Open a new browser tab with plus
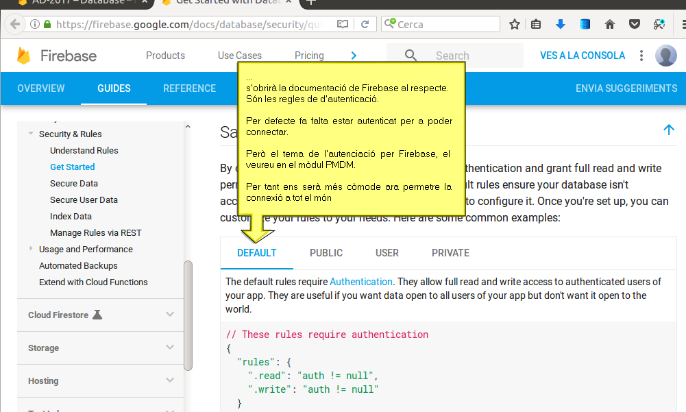The height and width of the screenshot is (412, 686). pyautogui.click(x=311, y=2)
